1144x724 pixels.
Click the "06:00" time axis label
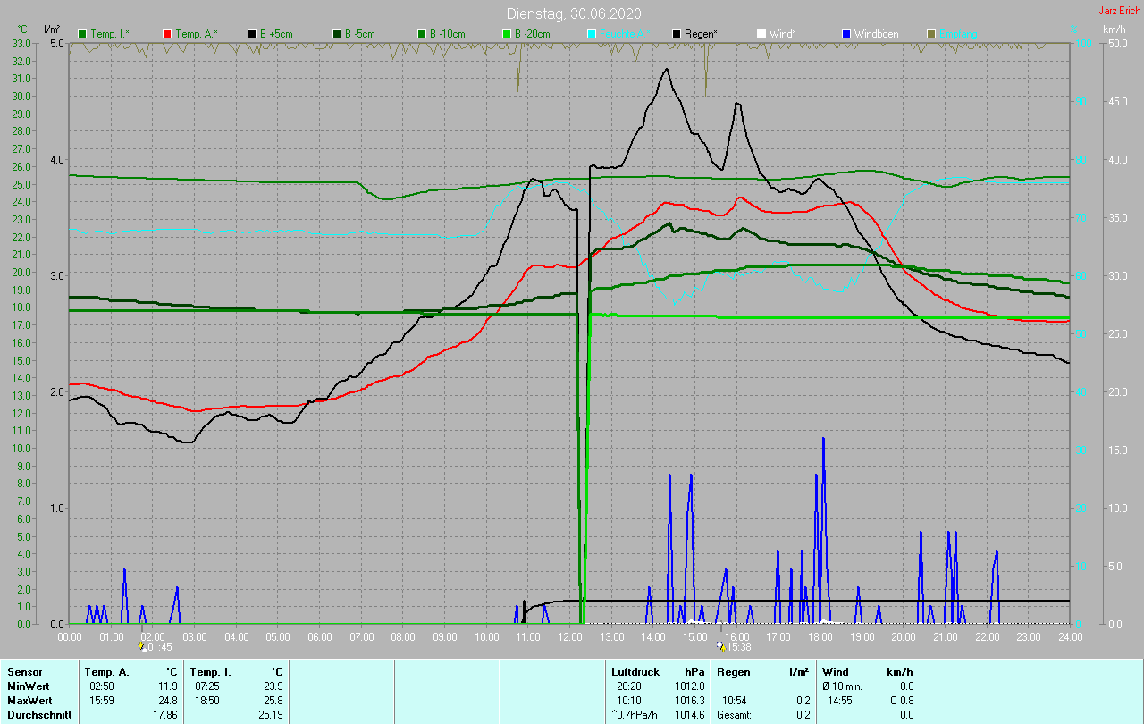(319, 636)
